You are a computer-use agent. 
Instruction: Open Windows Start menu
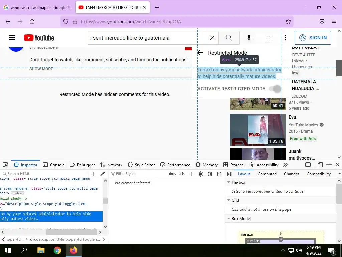click(x=8, y=250)
